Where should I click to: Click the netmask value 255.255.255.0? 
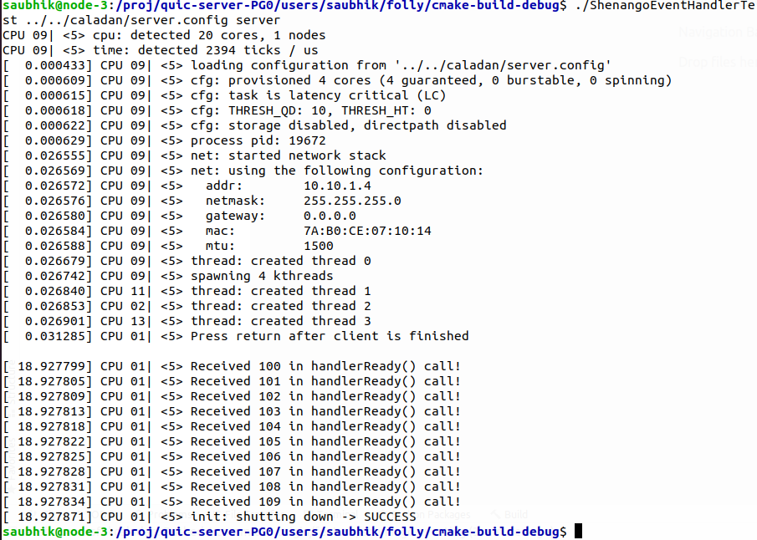click(x=352, y=201)
